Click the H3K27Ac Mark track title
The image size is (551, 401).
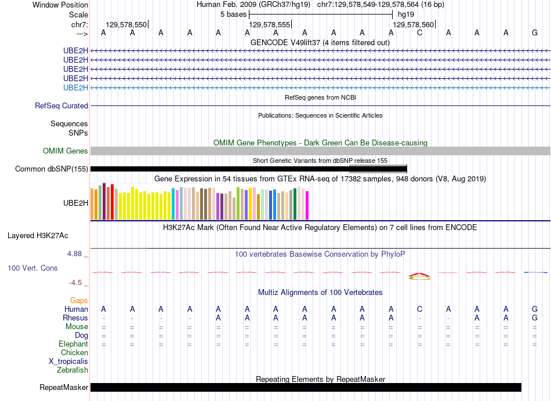coord(320,227)
